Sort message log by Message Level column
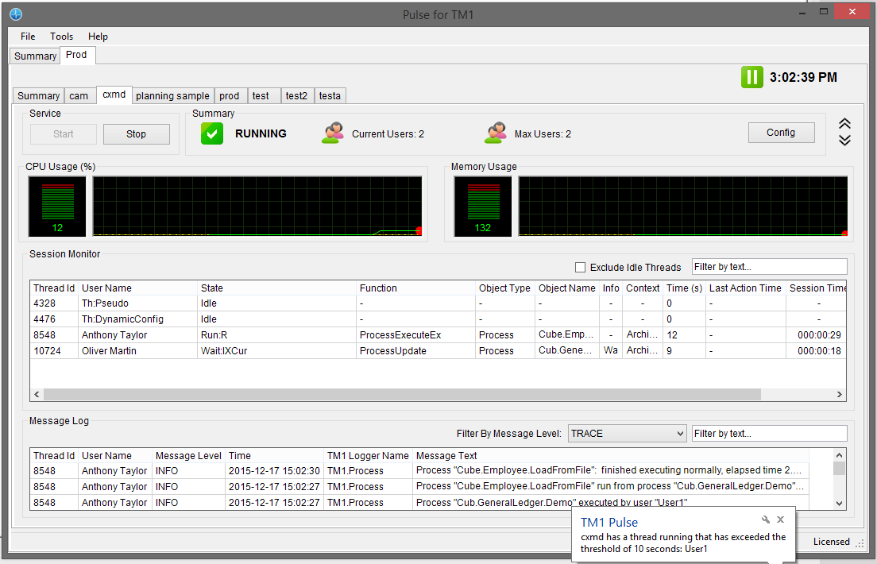Viewport: 877px width, 564px height. [188, 456]
